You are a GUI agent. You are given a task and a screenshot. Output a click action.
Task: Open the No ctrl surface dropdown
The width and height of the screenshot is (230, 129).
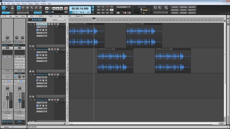(124, 7)
